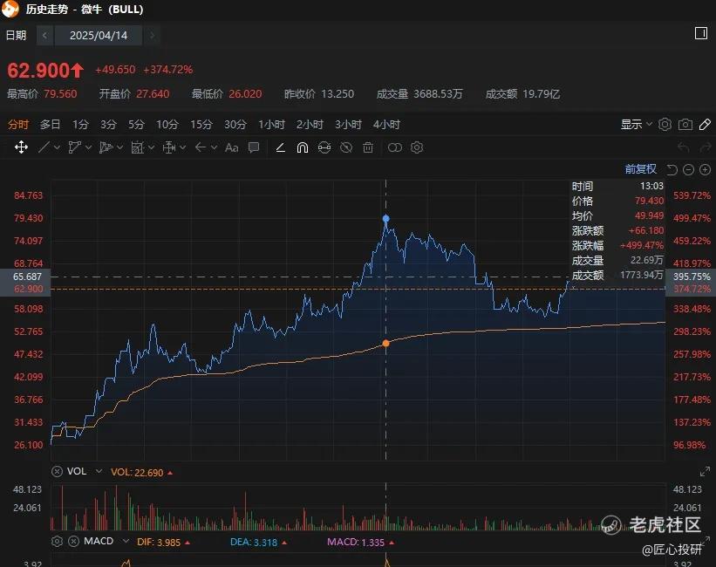The width and height of the screenshot is (716, 567).
Task: Take a chart screenshot with camera icon
Action: (x=686, y=125)
